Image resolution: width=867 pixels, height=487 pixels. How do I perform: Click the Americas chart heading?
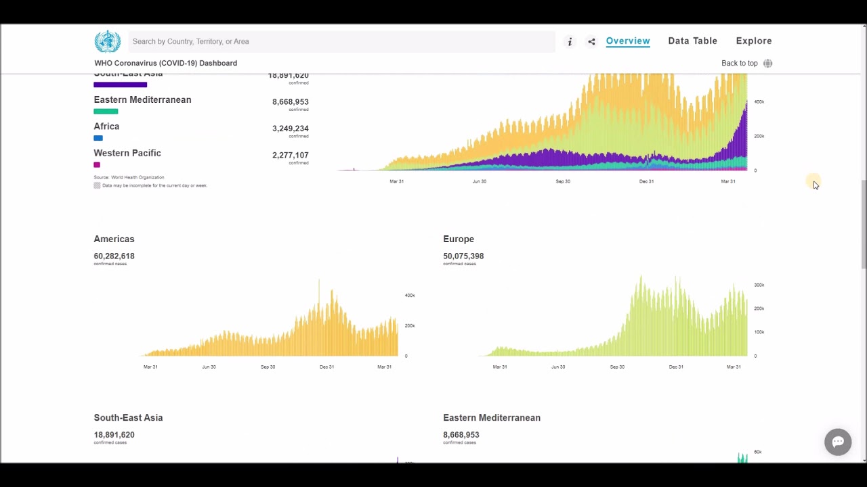click(114, 239)
